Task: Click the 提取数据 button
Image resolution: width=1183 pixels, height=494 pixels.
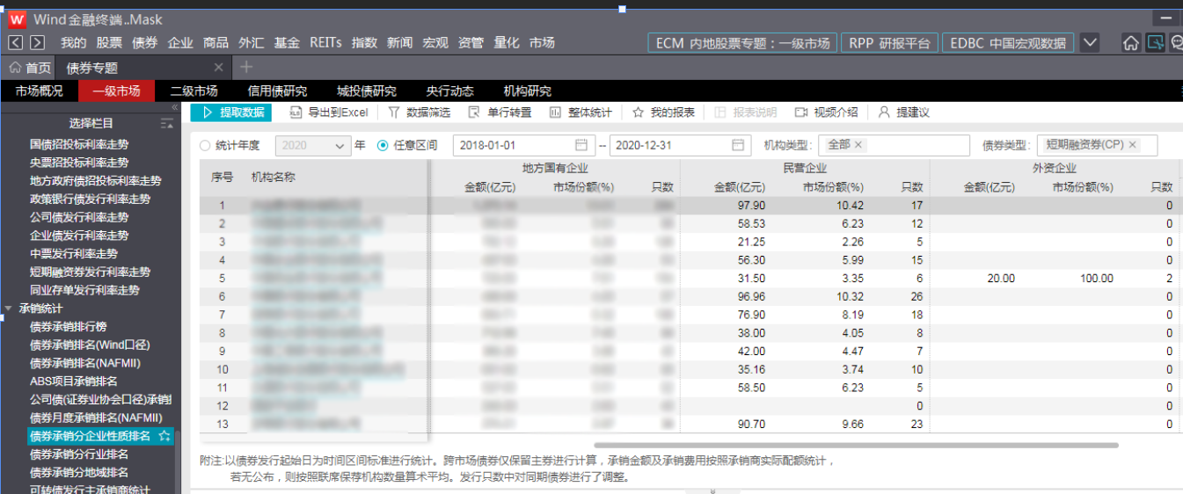Action: (231, 113)
